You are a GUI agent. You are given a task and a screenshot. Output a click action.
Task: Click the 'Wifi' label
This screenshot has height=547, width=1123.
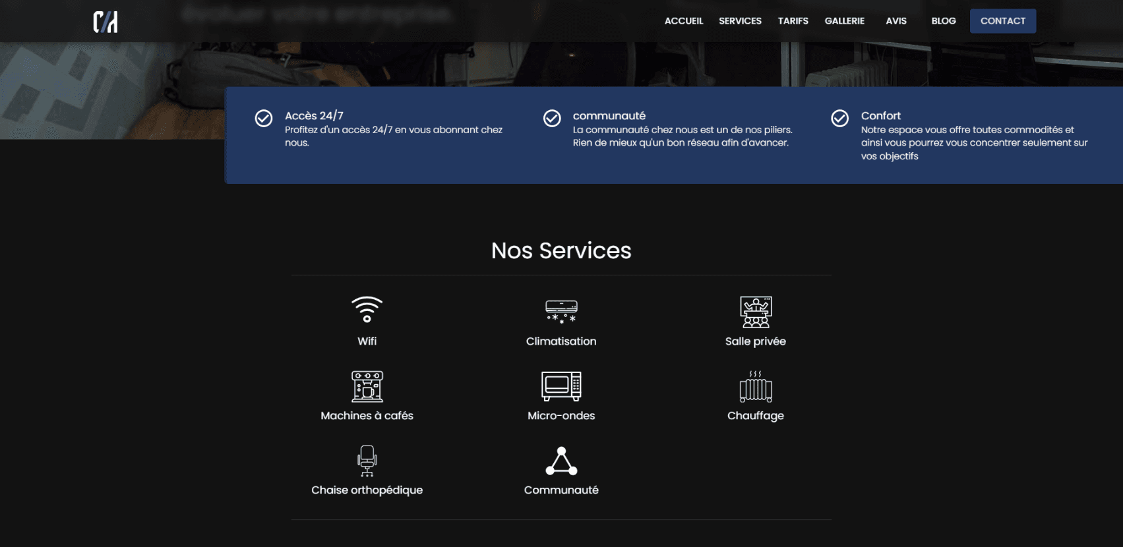pyautogui.click(x=367, y=341)
